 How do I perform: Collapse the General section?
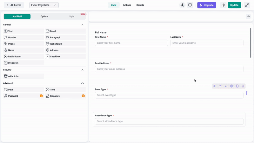click(x=83, y=25)
